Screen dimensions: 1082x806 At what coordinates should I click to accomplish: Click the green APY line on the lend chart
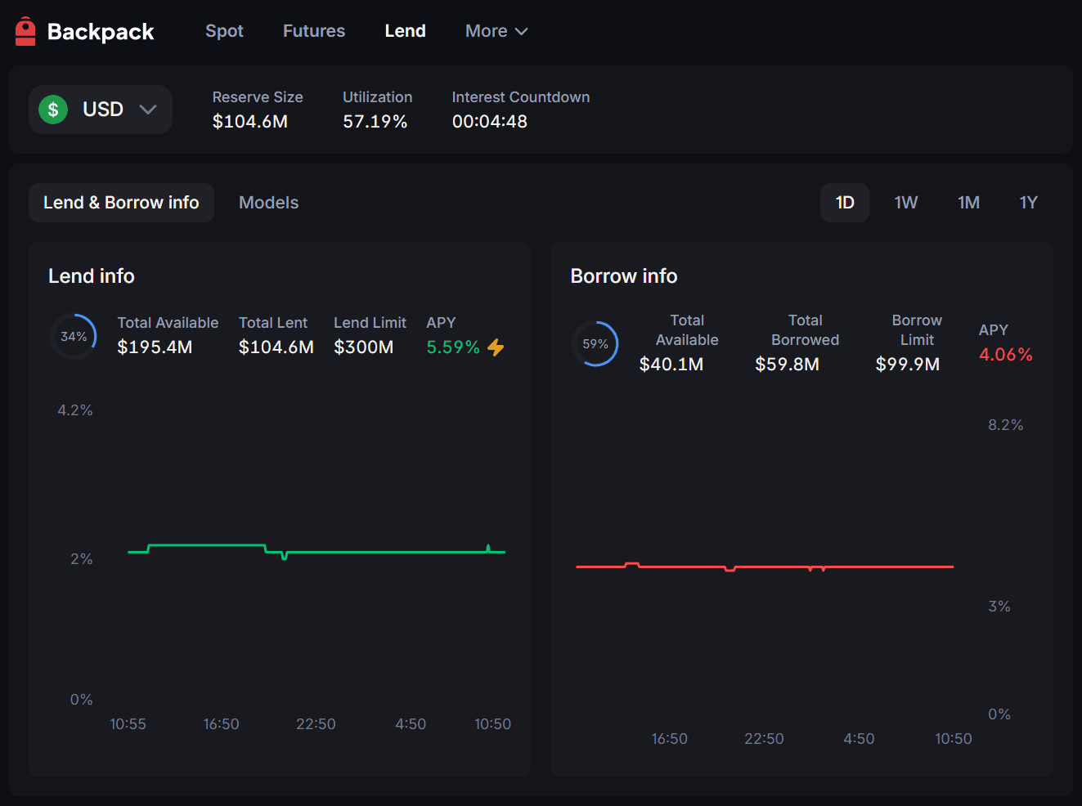pyautogui.click(x=368, y=551)
